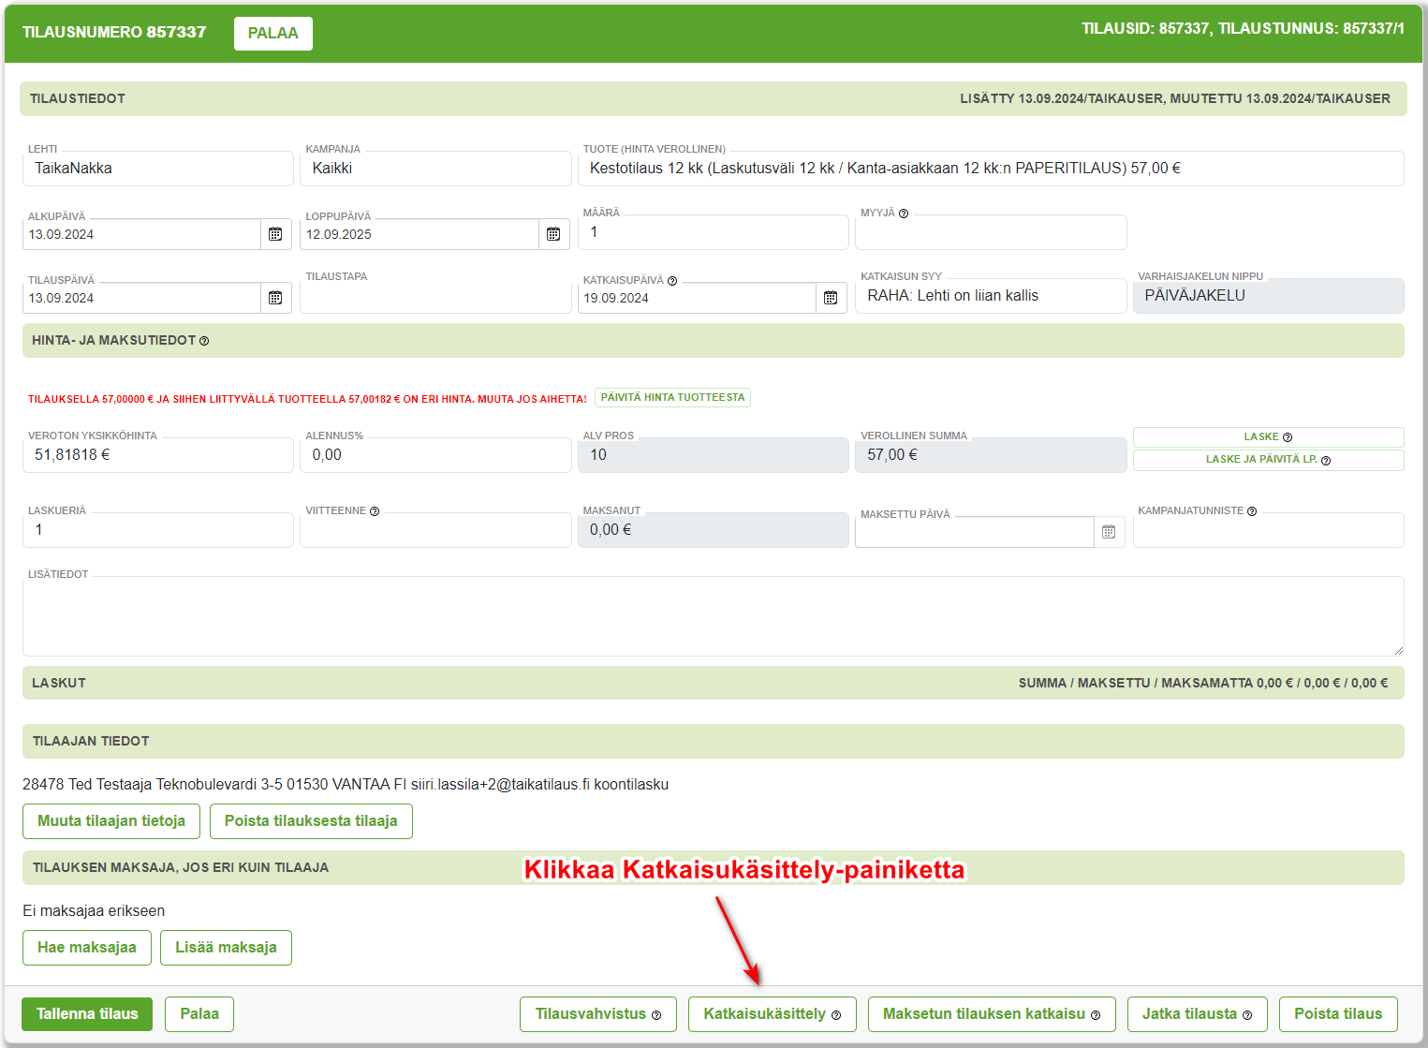Image resolution: width=1428 pixels, height=1048 pixels.
Task: Click the LASKE button
Action: (x=1268, y=437)
